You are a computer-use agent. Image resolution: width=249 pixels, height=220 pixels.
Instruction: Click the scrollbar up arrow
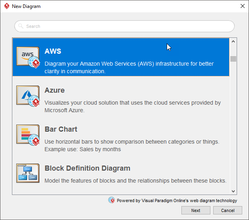233,41
